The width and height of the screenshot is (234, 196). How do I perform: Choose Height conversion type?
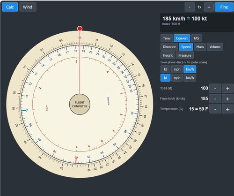click(168, 55)
